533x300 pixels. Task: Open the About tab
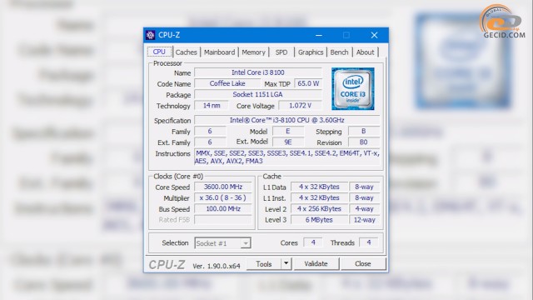365,52
